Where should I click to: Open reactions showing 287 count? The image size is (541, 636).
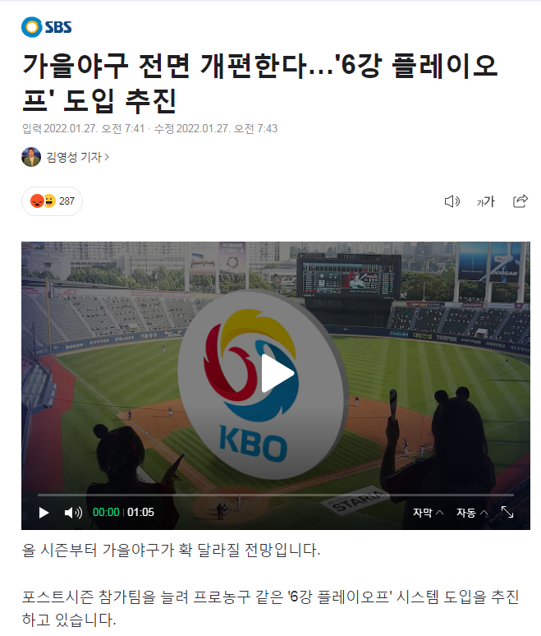[x=52, y=201]
